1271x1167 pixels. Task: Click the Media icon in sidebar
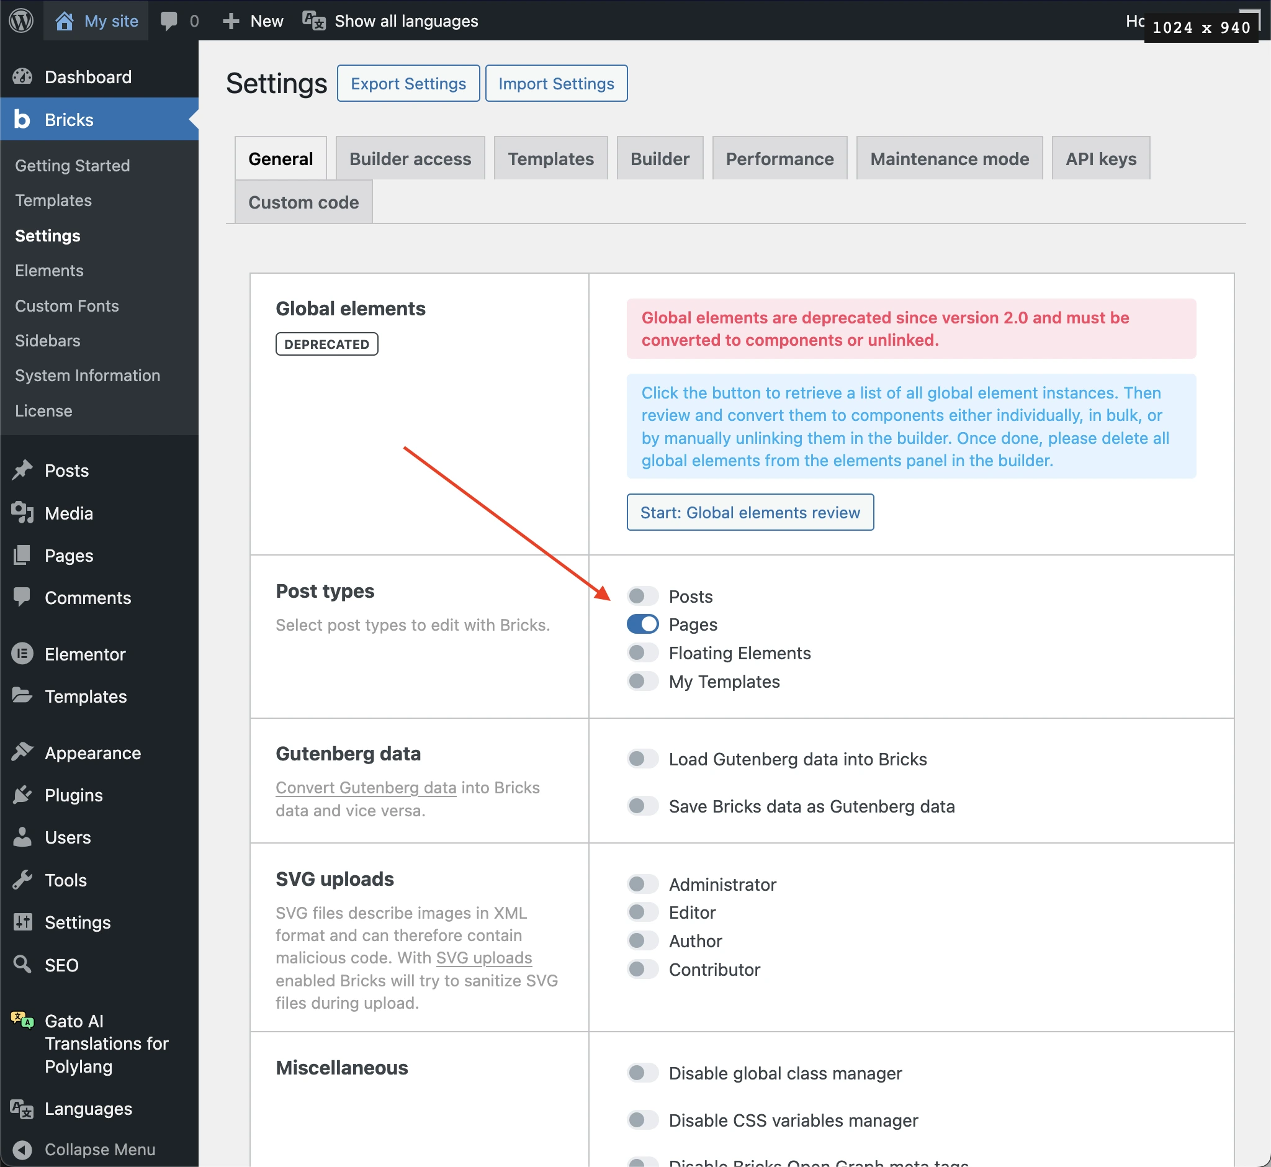[22, 513]
